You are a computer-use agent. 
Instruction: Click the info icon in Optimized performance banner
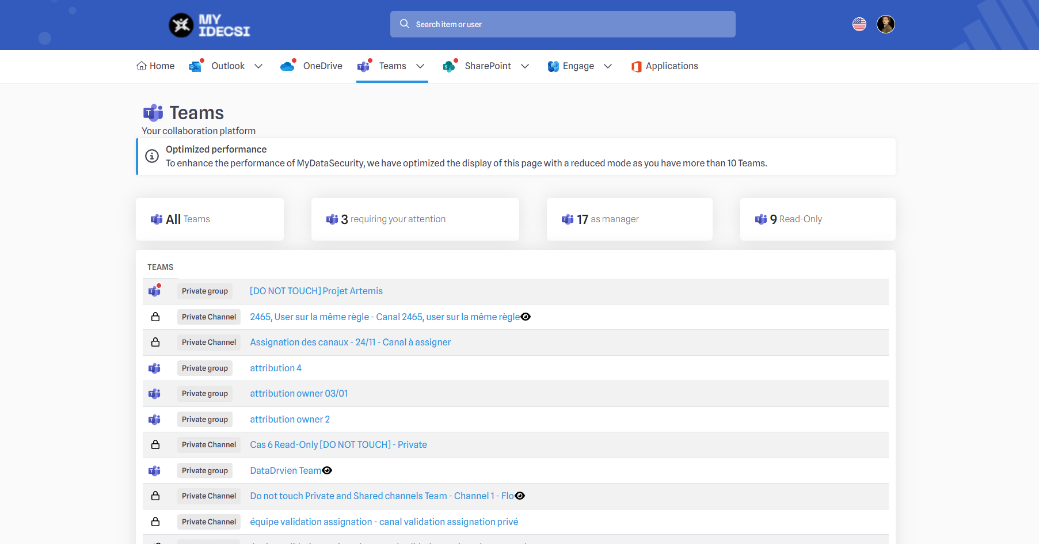[152, 156]
